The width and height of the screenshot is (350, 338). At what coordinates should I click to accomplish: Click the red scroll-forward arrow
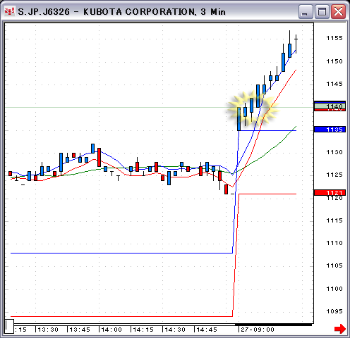point(340,329)
